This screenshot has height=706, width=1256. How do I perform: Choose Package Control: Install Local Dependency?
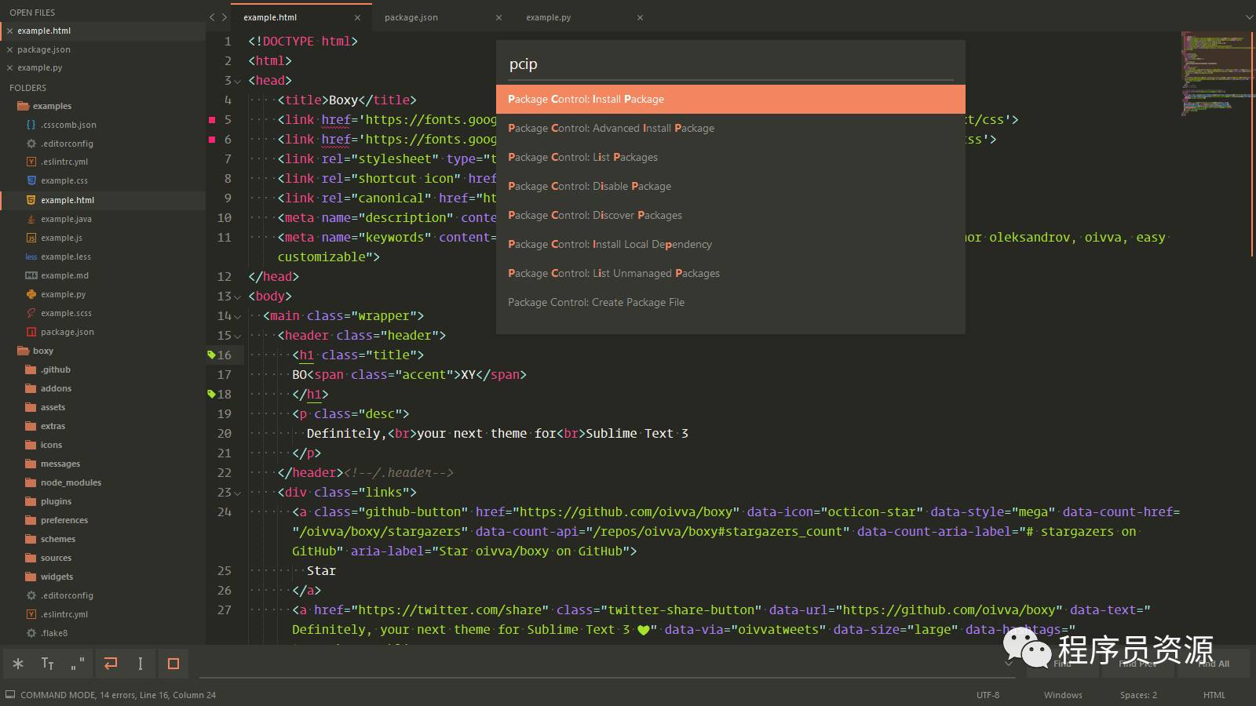coord(730,244)
